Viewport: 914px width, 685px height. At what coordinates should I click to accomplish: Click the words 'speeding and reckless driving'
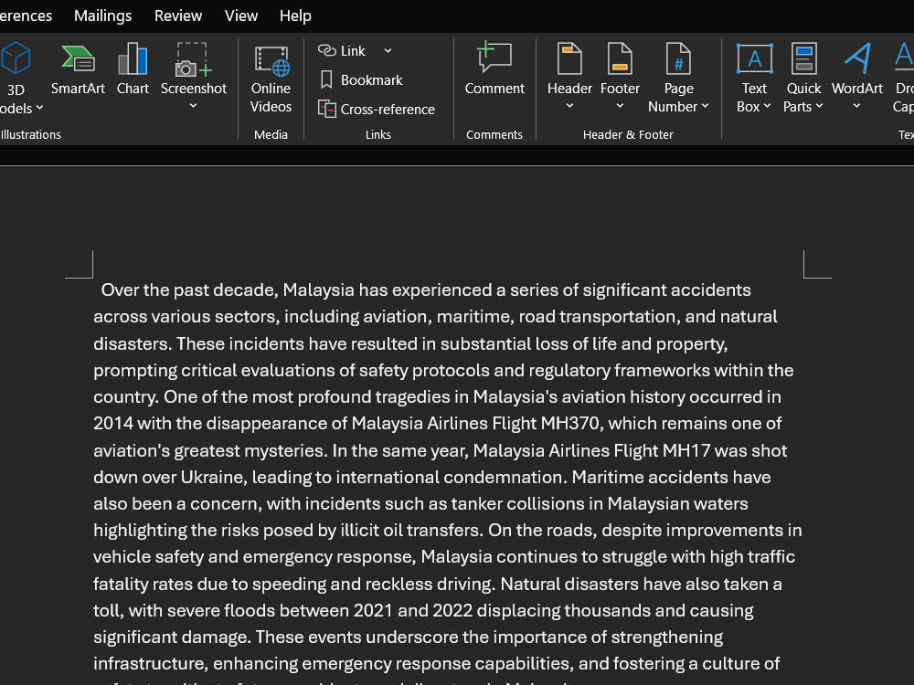(x=372, y=585)
